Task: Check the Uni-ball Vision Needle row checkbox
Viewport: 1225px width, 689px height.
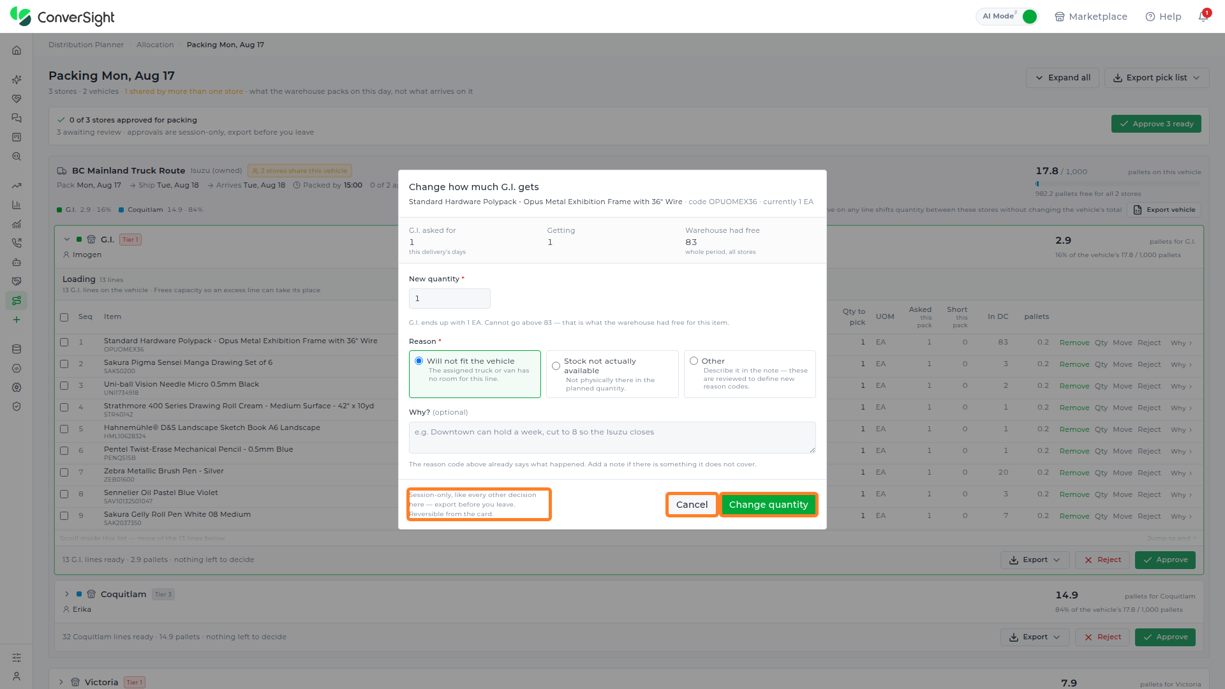Action: tap(64, 386)
